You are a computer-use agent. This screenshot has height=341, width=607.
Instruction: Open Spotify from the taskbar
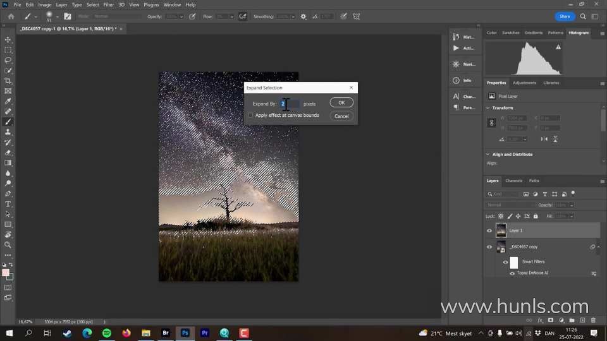[107, 333]
